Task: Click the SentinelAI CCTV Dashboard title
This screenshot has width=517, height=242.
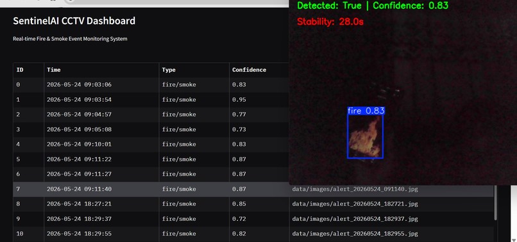Action: click(74, 21)
